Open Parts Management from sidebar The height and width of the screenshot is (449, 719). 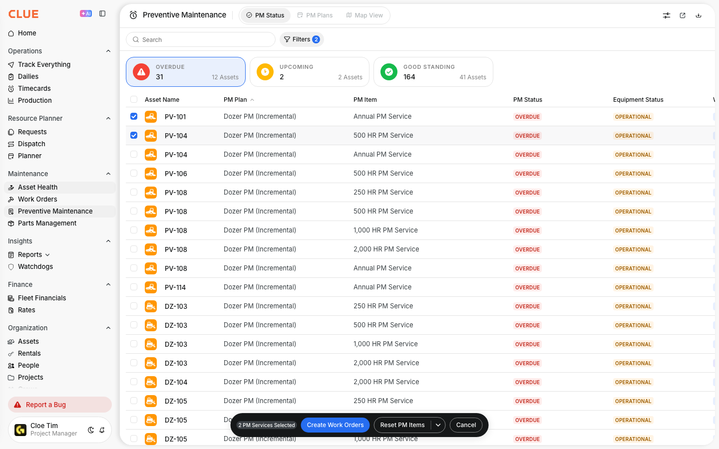[x=47, y=223]
